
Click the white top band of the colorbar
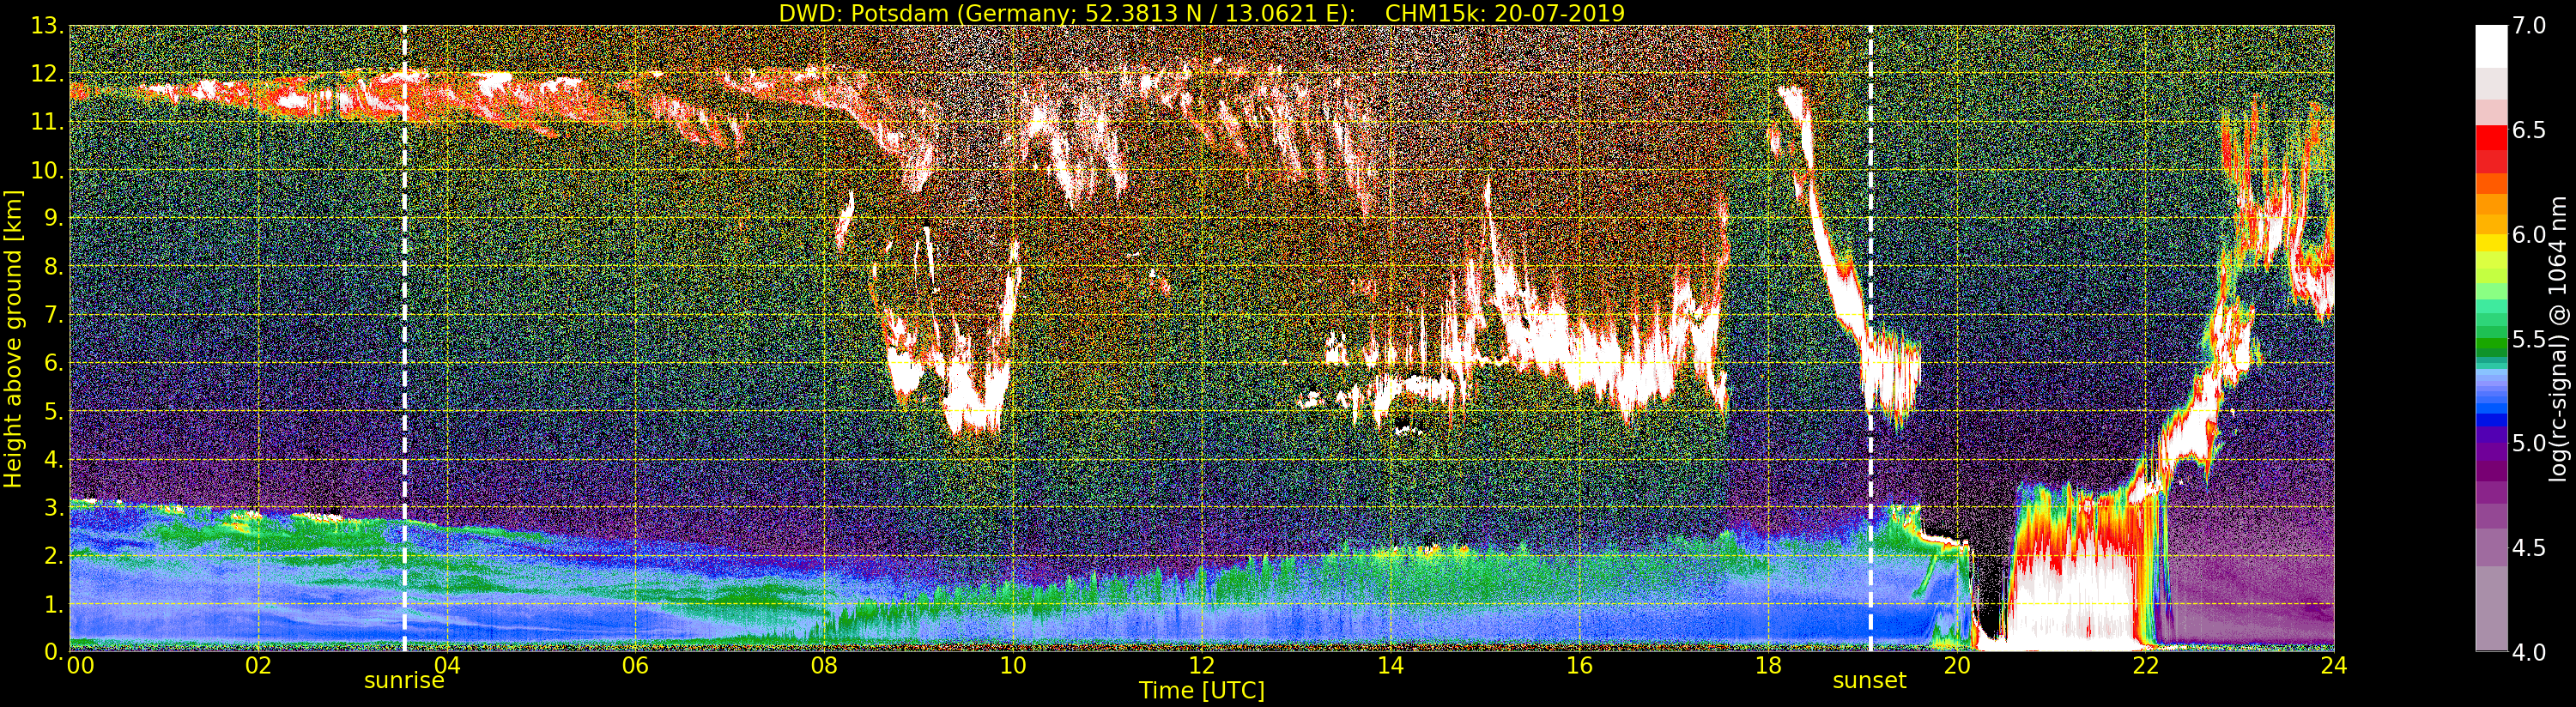(2491, 46)
